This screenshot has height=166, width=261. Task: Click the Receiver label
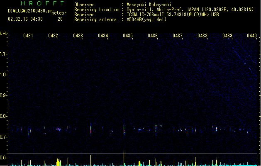pos(84,15)
